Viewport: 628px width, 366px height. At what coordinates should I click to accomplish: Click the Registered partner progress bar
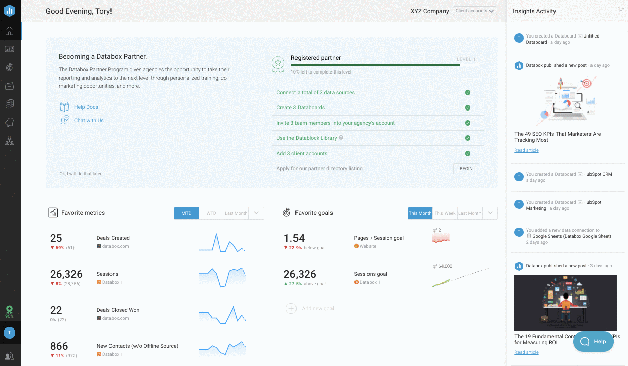tap(375, 65)
